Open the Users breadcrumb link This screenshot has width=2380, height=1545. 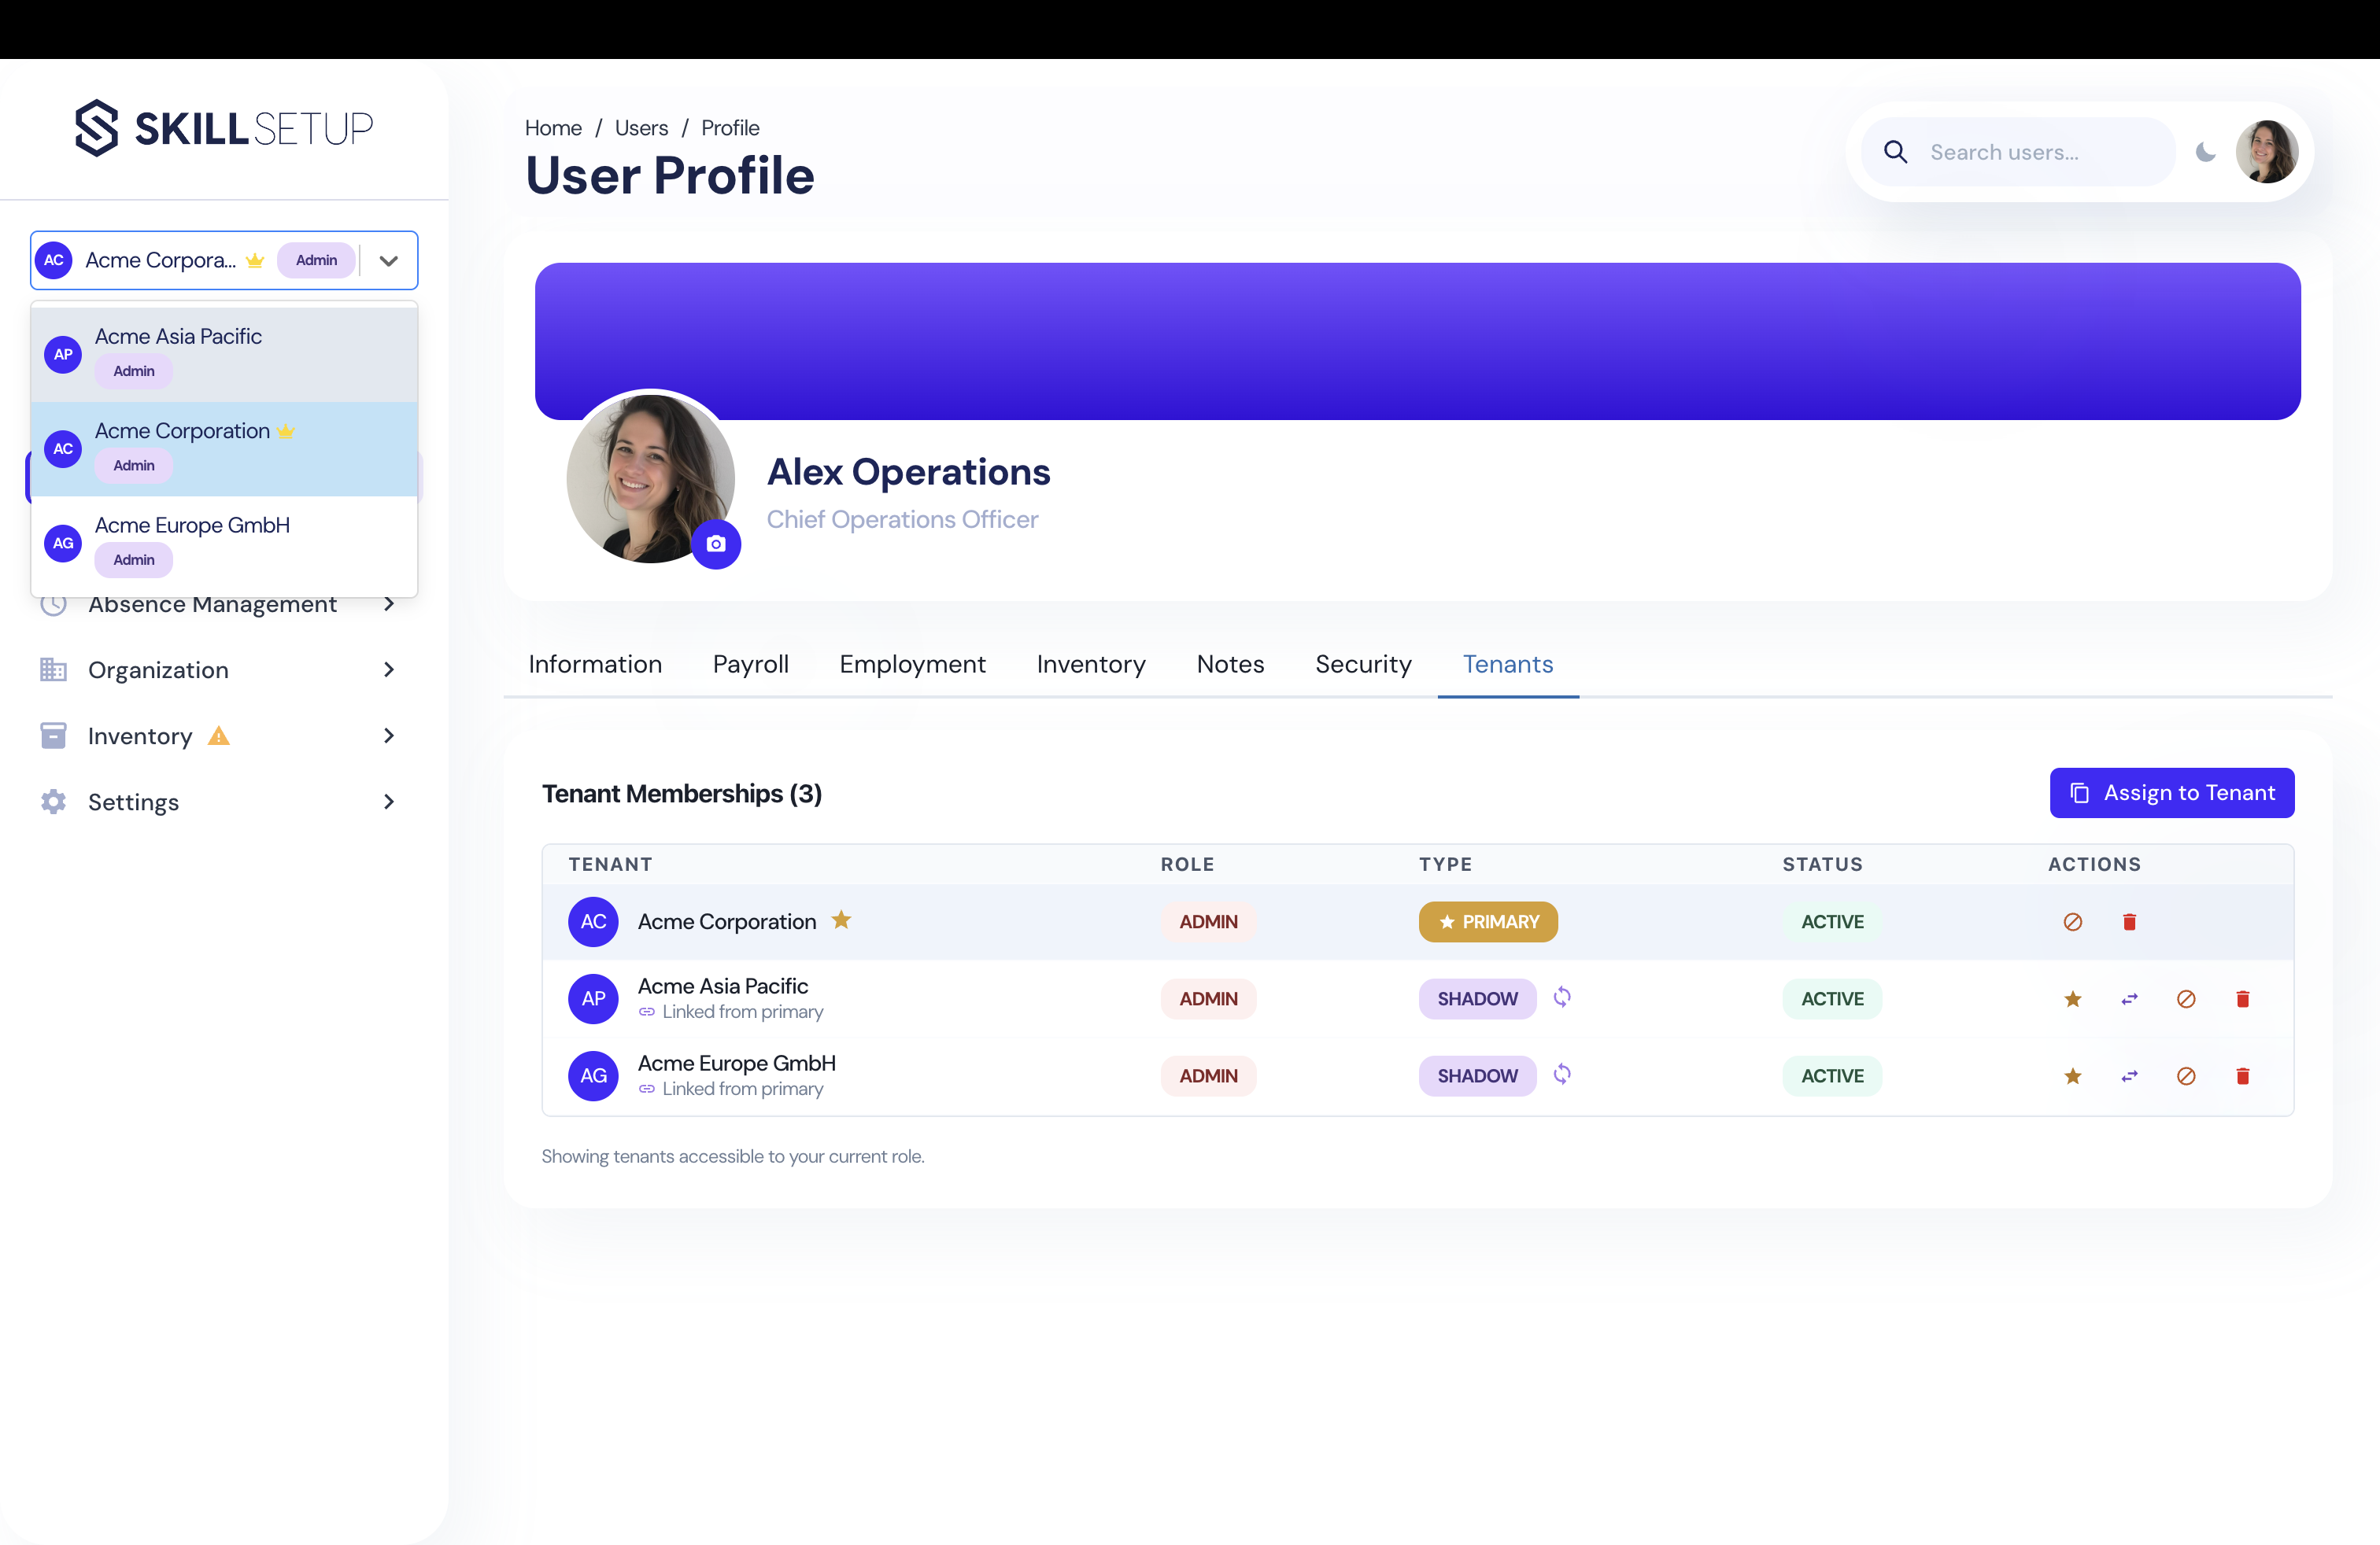pyautogui.click(x=640, y=127)
